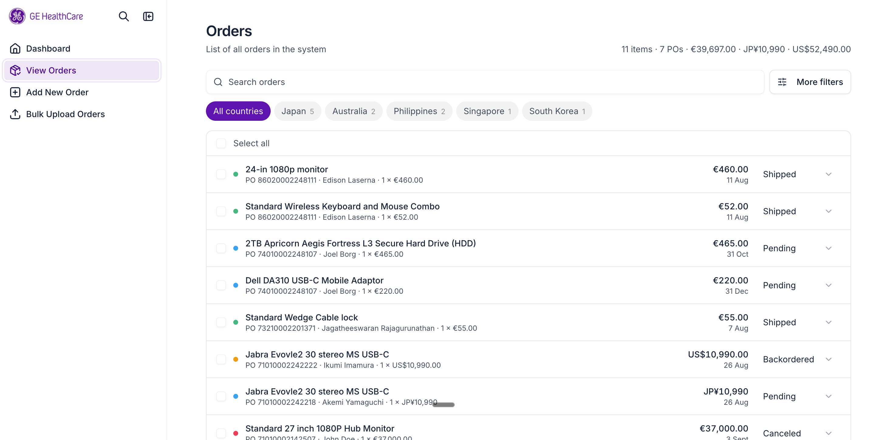Open the Backordered status dropdown
890x440 pixels.
(797, 359)
